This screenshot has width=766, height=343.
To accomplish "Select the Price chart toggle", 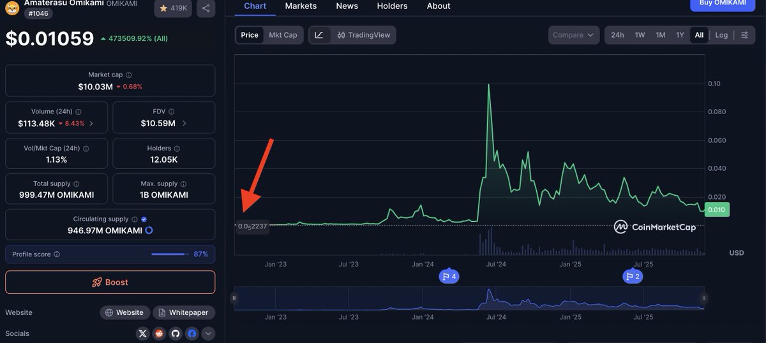I will point(250,35).
